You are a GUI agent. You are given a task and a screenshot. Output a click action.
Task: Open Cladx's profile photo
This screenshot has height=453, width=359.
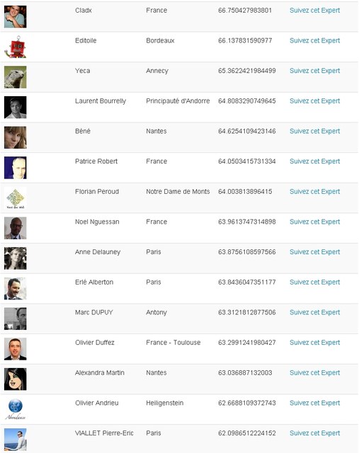[x=16, y=17]
